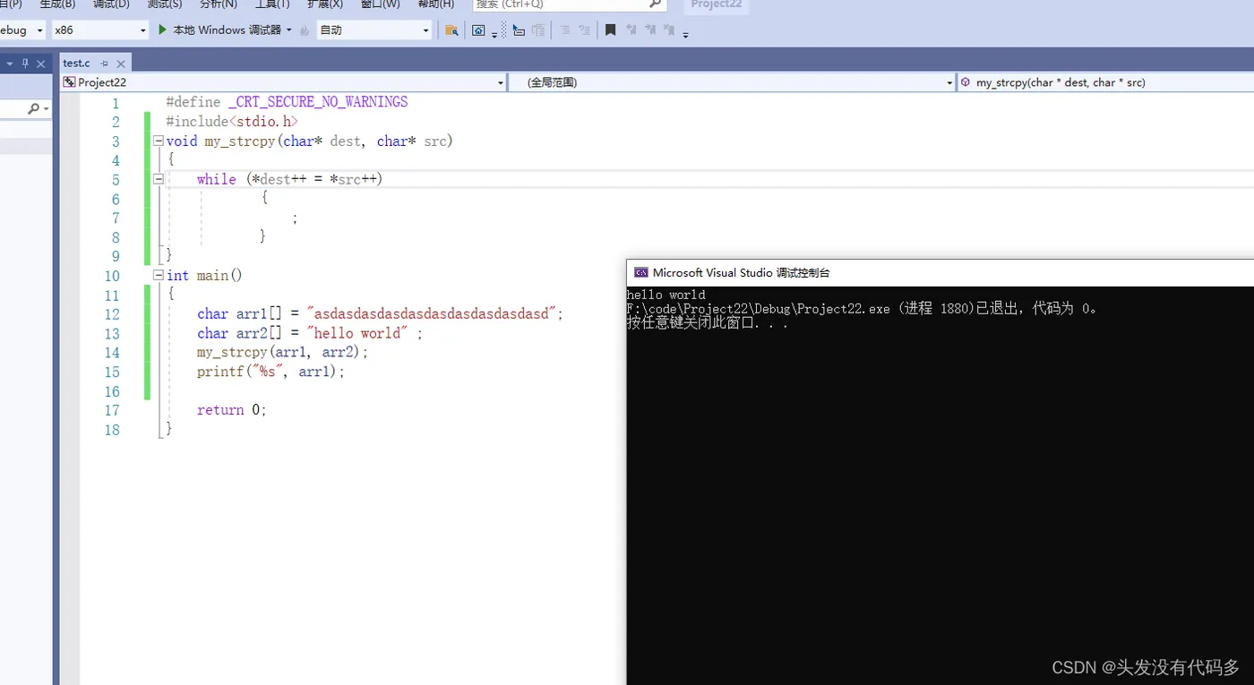Click the increase indent toolbar icon
This screenshot has width=1254, height=685.
click(585, 30)
